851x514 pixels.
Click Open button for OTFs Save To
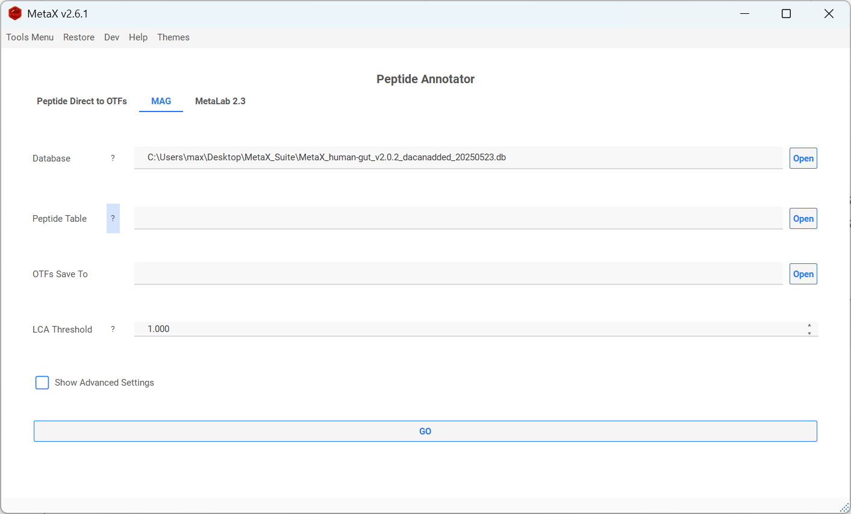pos(803,274)
